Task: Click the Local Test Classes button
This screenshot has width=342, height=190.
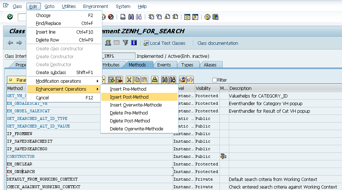Action: 164,43
